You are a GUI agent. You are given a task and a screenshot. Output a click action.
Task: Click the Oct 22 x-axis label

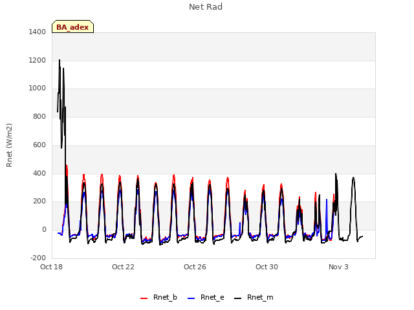tap(124, 267)
